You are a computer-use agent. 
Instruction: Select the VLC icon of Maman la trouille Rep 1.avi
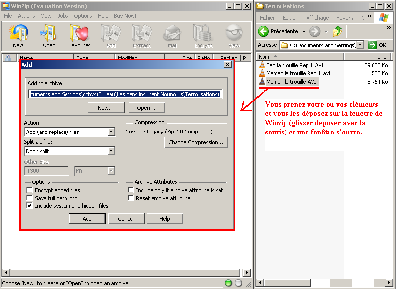[x=262, y=73]
